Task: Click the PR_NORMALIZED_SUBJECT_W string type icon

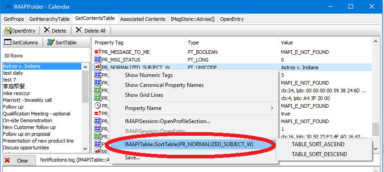Action: point(98,67)
